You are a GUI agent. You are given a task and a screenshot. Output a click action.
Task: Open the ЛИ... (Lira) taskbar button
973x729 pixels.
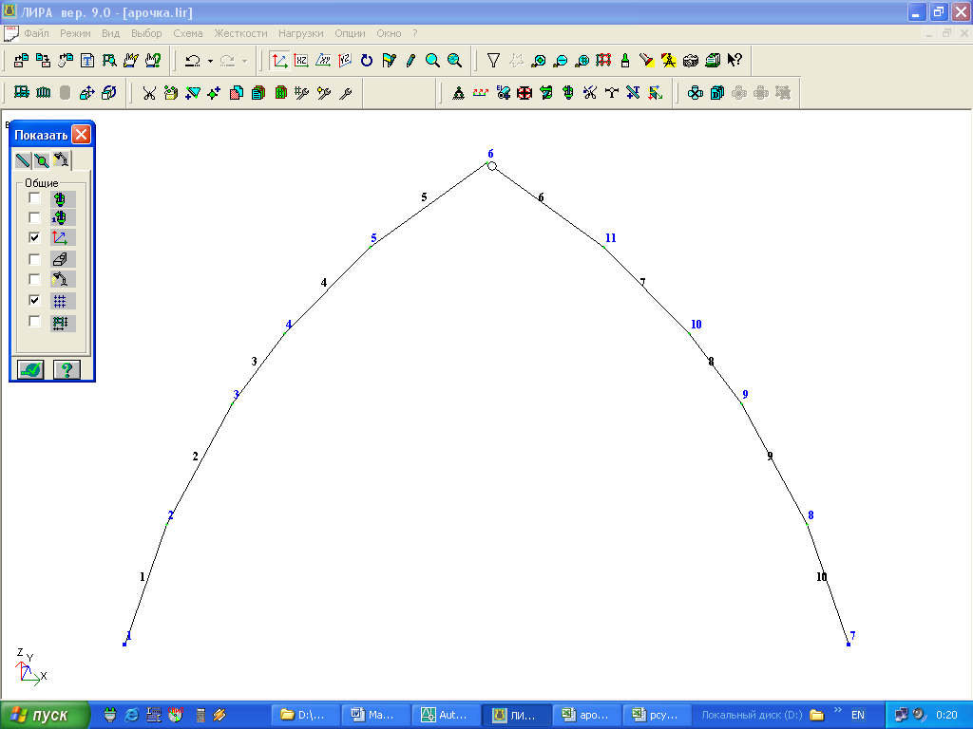(516, 715)
